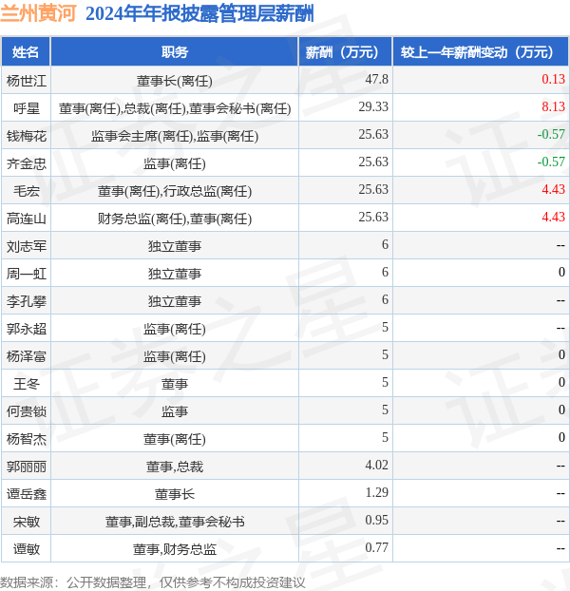
Task: Click the salary 5 in 杨泽富's row
Action: 385,355
